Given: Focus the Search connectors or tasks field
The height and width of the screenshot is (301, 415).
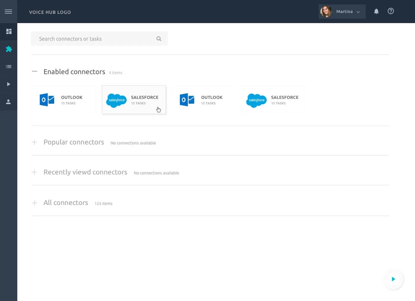Looking at the screenshot, I should pos(99,39).
